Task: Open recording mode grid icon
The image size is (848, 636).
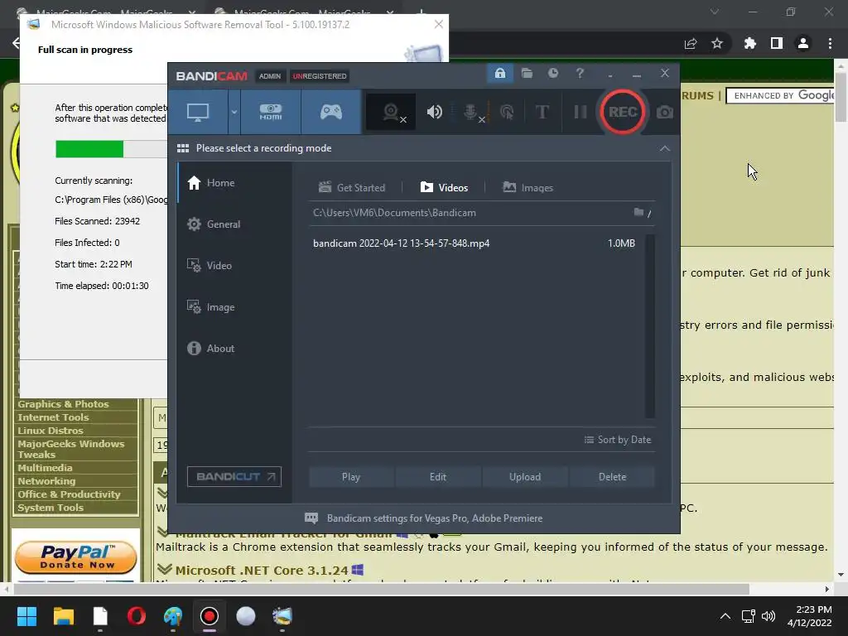Action: tap(183, 148)
